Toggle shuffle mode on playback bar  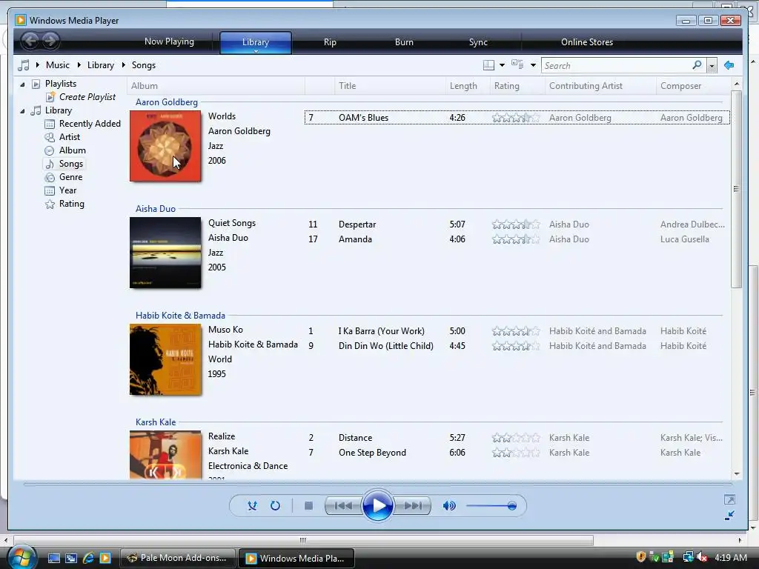pos(252,505)
